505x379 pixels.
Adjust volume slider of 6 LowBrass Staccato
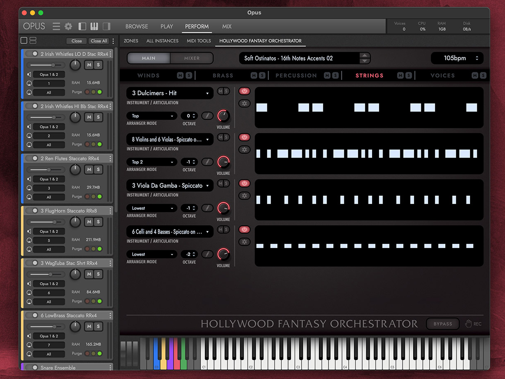[46, 326]
